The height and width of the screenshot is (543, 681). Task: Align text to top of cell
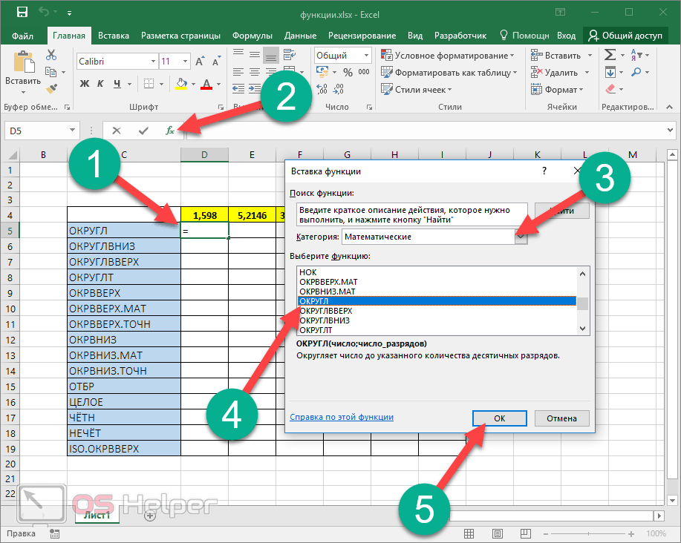(x=238, y=53)
